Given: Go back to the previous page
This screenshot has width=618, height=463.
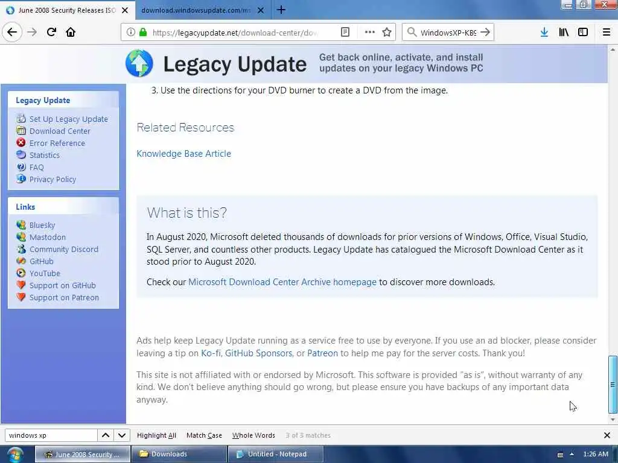Looking at the screenshot, I should pos(12,33).
